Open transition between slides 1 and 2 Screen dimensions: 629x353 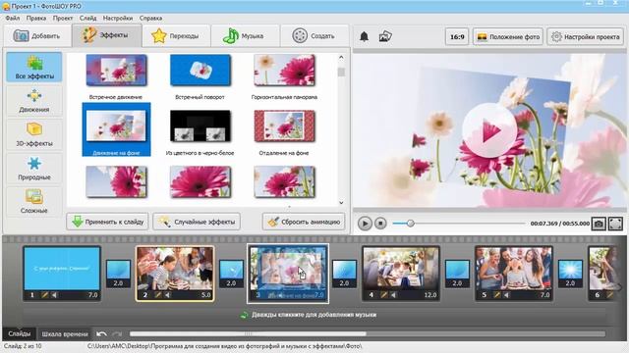tap(118, 274)
